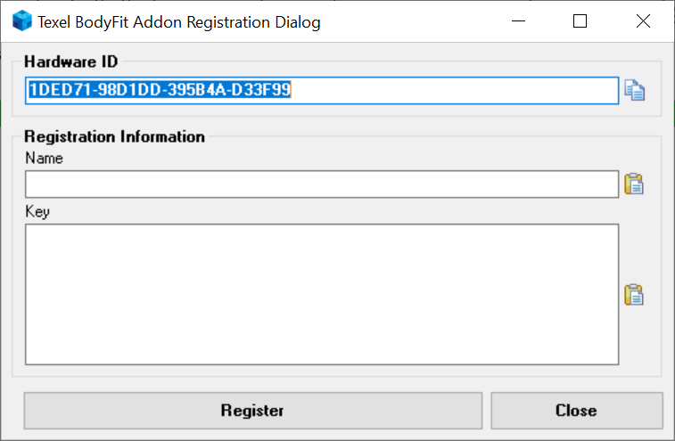Viewport: 675px width, 441px height.
Task: Maximize the registration dialog window
Action: coord(580,22)
